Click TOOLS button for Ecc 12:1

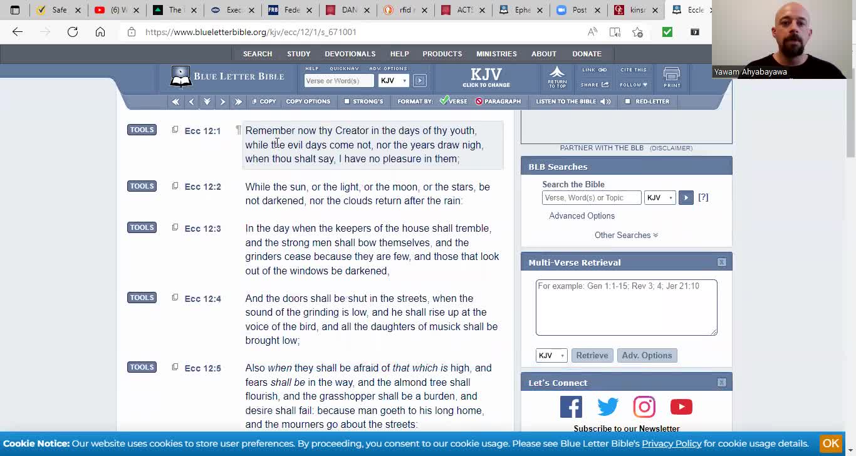pyautogui.click(x=142, y=130)
